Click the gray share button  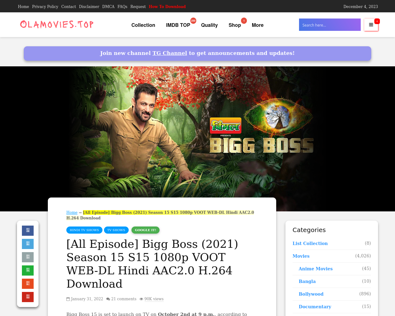click(x=28, y=257)
